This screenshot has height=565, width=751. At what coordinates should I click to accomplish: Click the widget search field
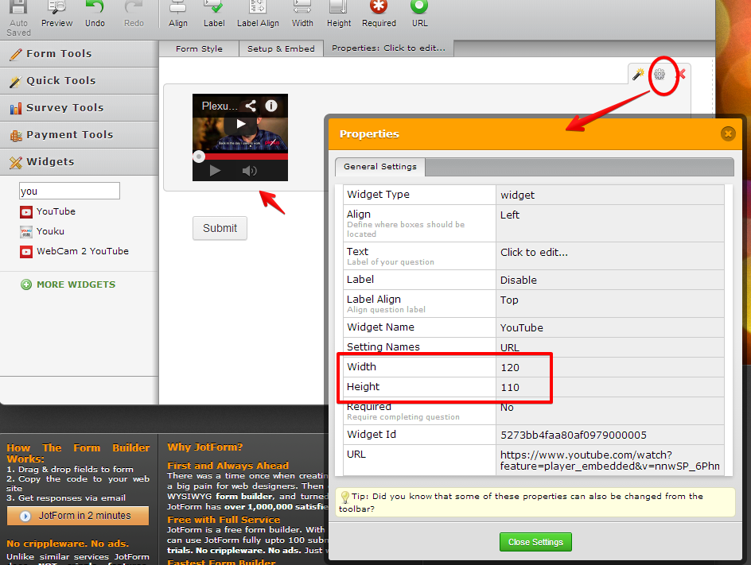(x=69, y=191)
